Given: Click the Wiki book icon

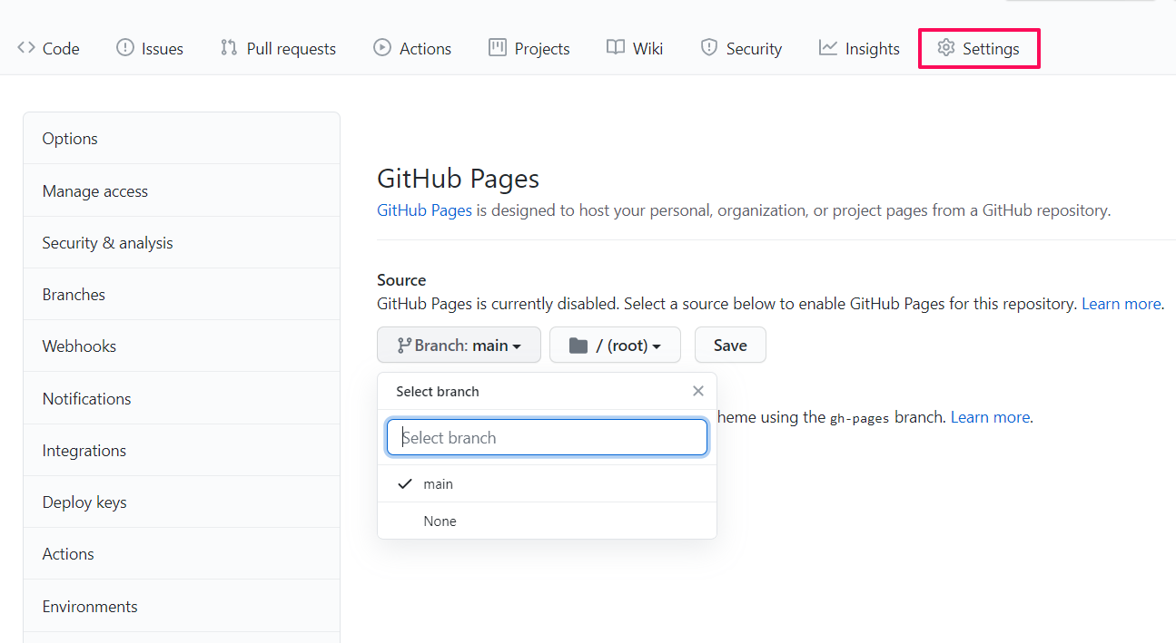Looking at the screenshot, I should [x=616, y=48].
